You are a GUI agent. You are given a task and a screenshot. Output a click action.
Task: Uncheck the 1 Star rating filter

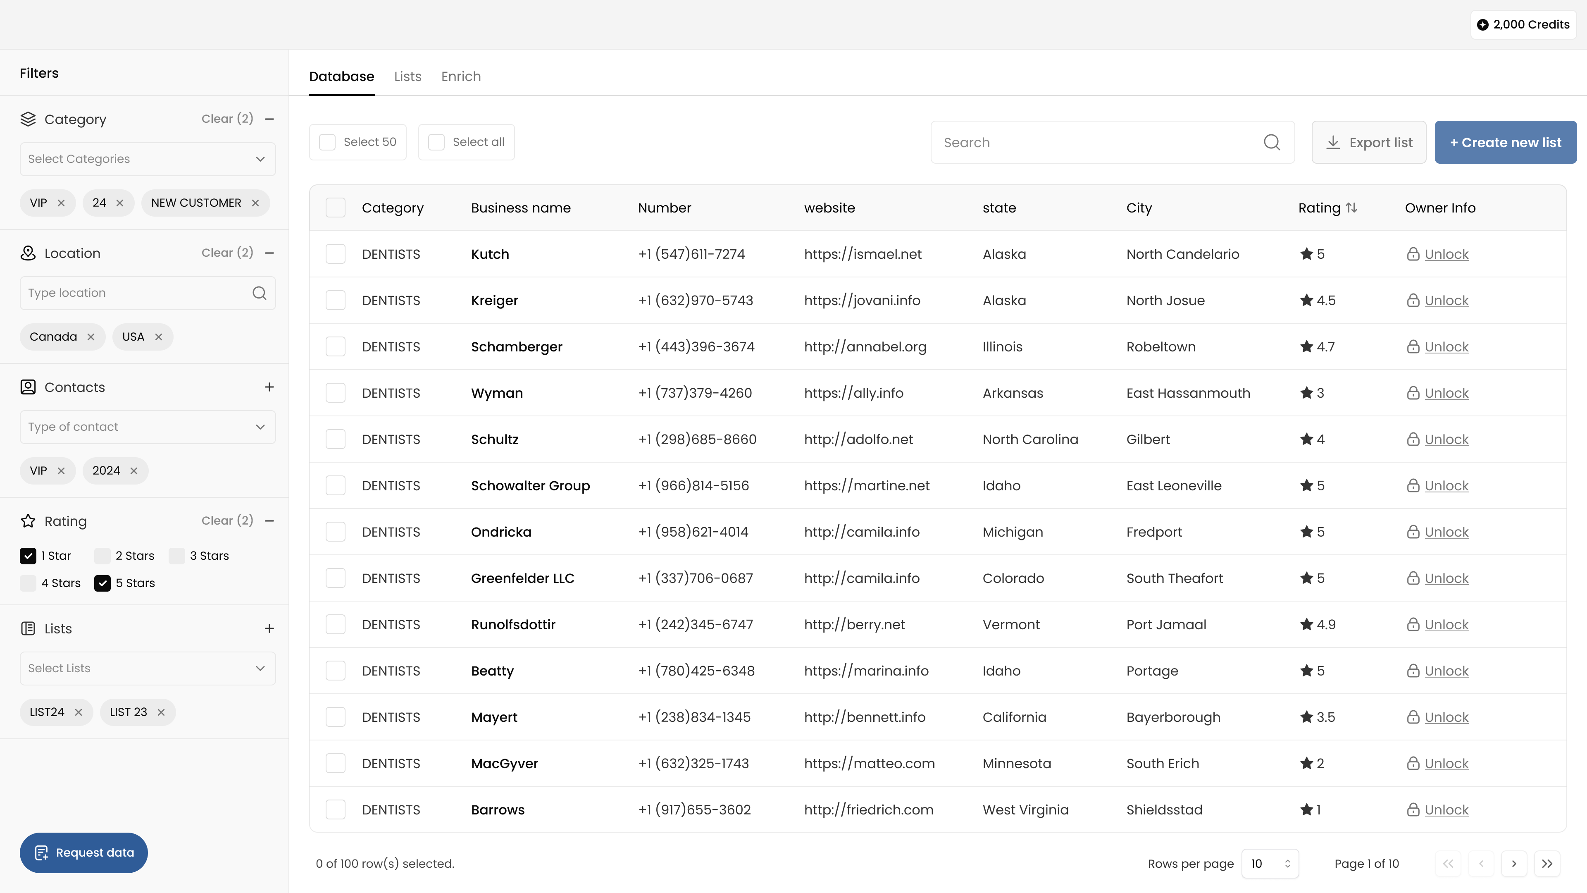pyautogui.click(x=29, y=556)
